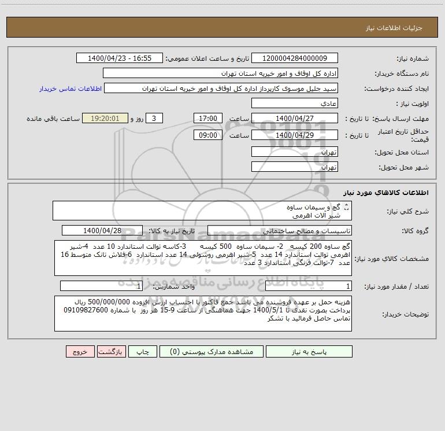
Task: Click the ایجاد کننده درخواست field
Action: [221, 88]
